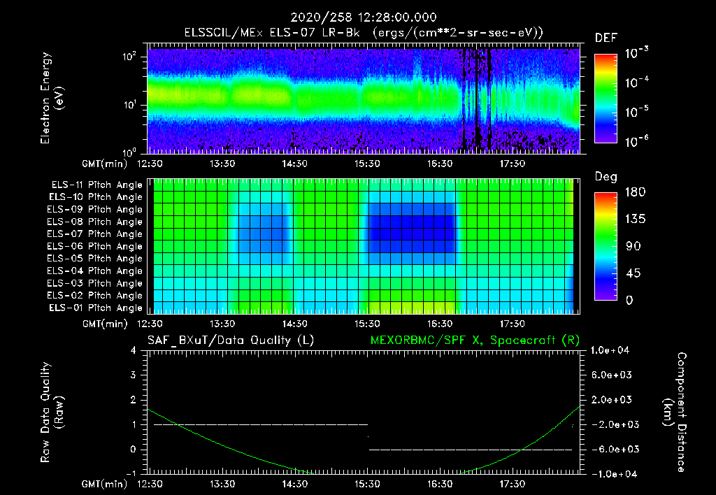The height and width of the screenshot is (495, 716).
Task: Select ELS-08 Pitch Angle row label
Action: (x=95, y=222)
